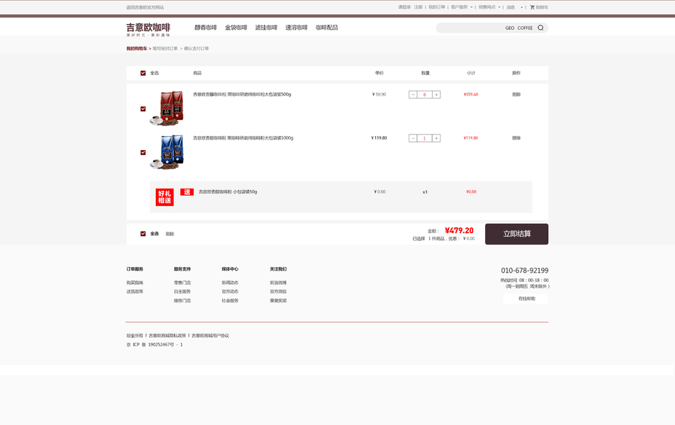This screenshot has width=675, height=425.
Task: Click the search magnifier icon
Action: point(540,28)
